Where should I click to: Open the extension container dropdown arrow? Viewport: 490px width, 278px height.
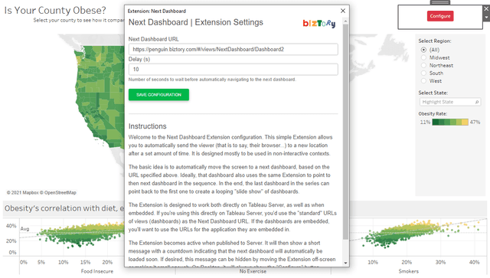point(486,18)
